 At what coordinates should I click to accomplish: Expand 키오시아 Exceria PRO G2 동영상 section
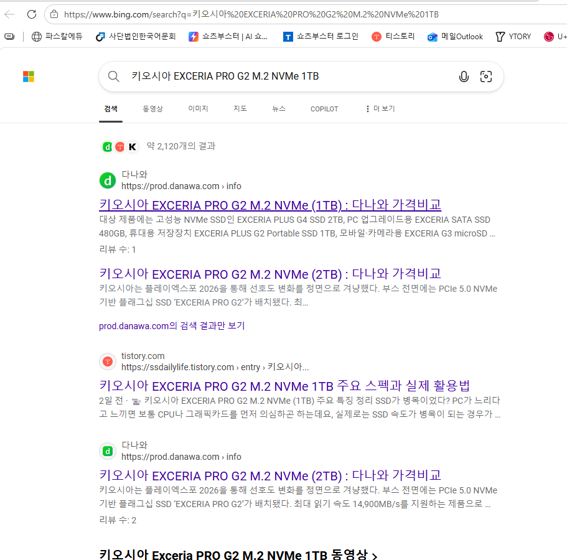coord(238,555)
